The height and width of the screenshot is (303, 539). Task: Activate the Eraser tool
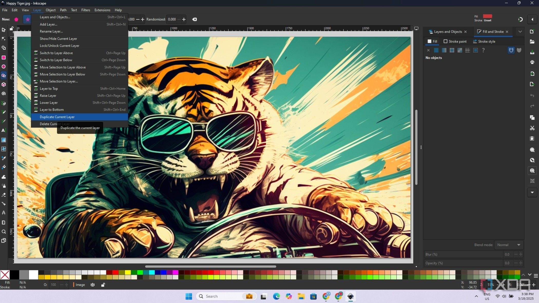tap(4, 195)
